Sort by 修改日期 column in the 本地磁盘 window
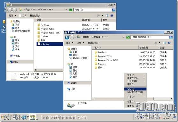The height and width of the screenshot is (122, 178). click(149, 48)
